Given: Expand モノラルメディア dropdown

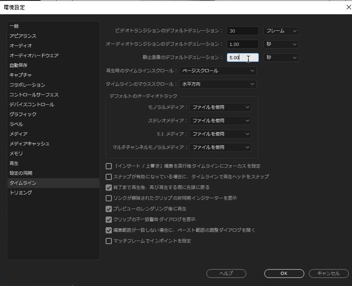Looking at the screenshot, I should (x=220, y=107).
